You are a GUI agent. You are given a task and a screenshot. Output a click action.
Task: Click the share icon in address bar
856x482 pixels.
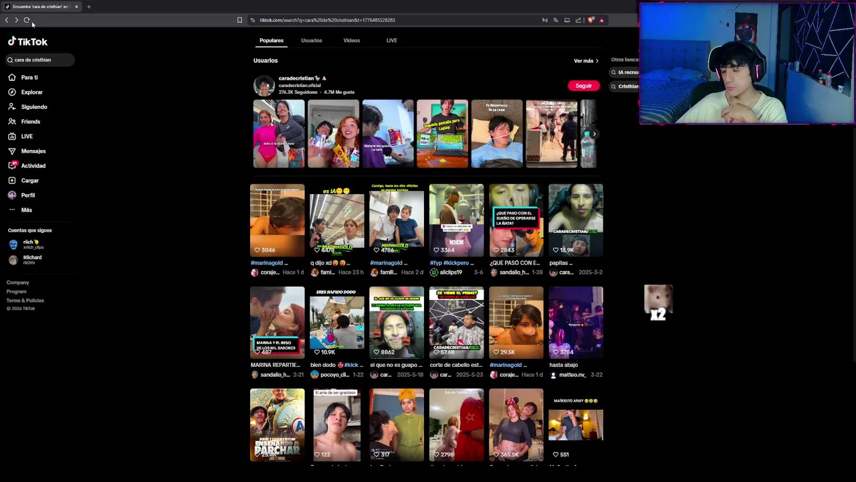pos(578,20)
